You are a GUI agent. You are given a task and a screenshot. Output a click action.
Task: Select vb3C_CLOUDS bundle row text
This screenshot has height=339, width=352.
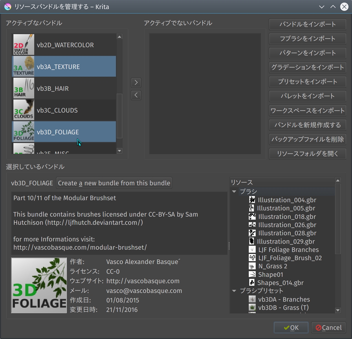(57, 110)
